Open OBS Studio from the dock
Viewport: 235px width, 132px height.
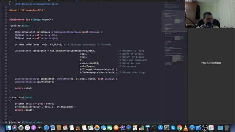click(205, 128)
